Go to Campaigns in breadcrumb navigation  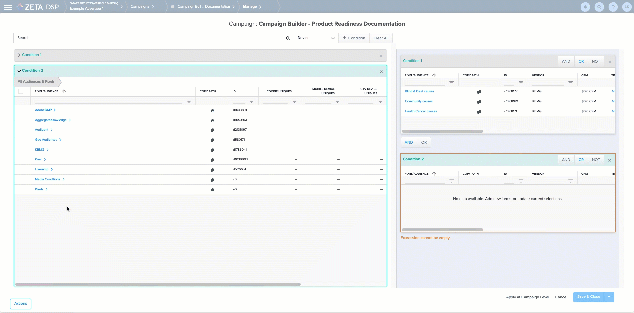click(x=140, y=7)
